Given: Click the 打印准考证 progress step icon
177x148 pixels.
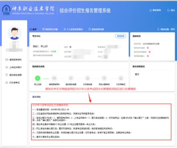Looking at the screenshot, I should click(x=121, y=78).
